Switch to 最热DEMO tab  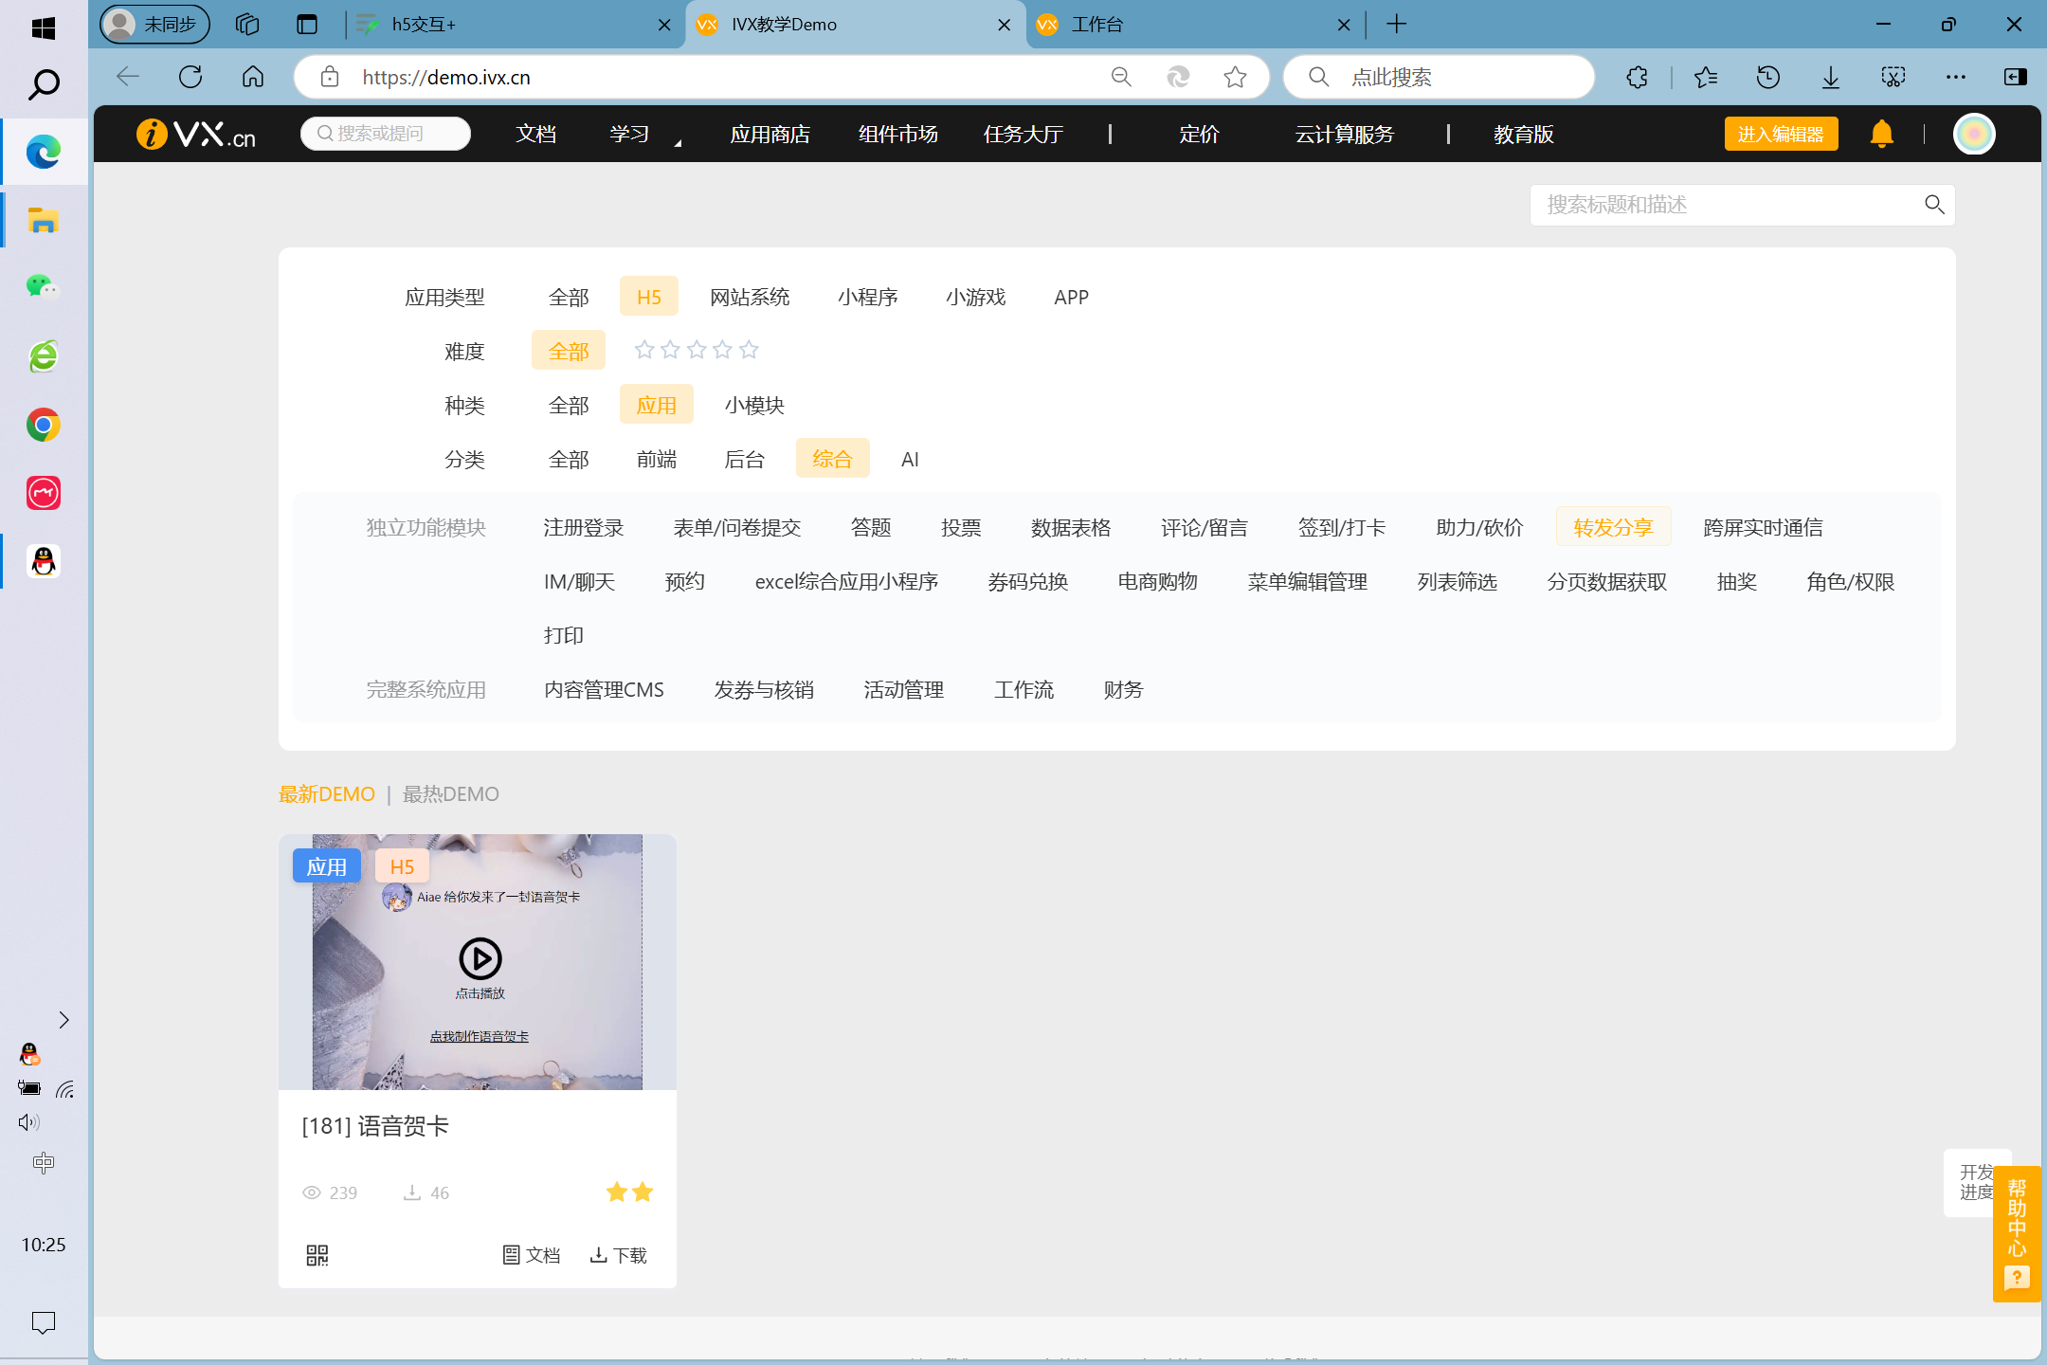(450, 793)
